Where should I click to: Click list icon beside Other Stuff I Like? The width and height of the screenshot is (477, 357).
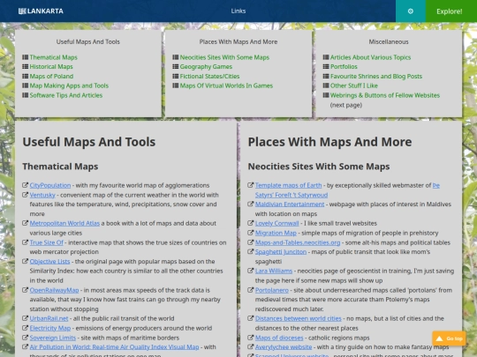pyautogui.click(x=326, y=86)
